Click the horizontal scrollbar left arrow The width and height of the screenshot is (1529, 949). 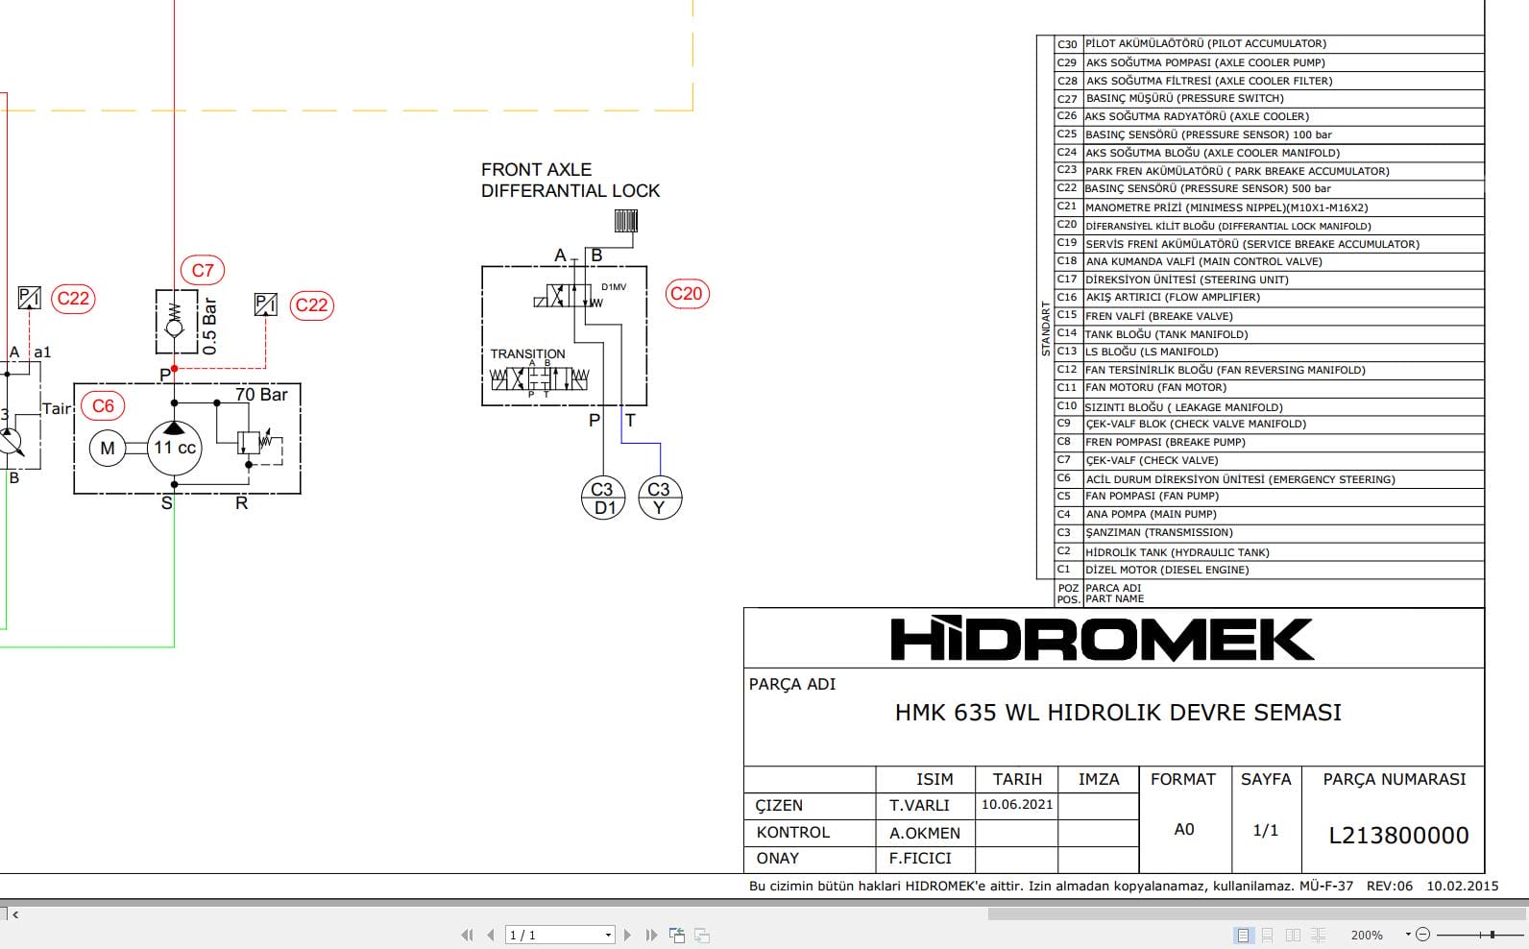point(14,913)
